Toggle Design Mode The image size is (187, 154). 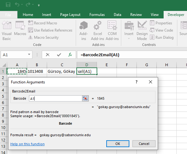(x=142, y=31)
